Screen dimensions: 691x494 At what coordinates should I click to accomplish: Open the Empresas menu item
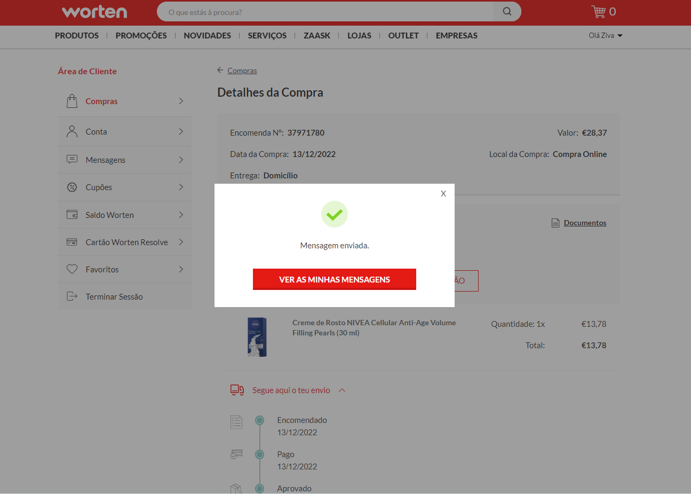[x=457, y=36]
